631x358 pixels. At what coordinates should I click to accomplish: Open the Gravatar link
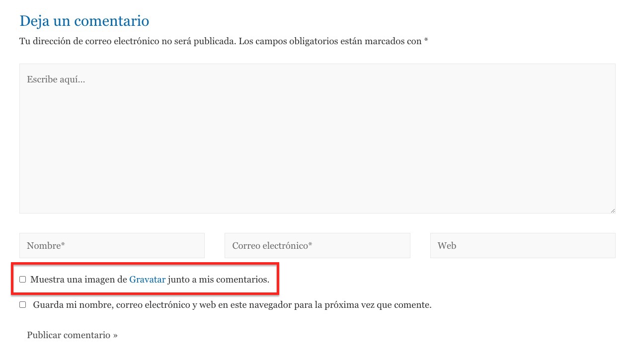click(x=147, y=280)
